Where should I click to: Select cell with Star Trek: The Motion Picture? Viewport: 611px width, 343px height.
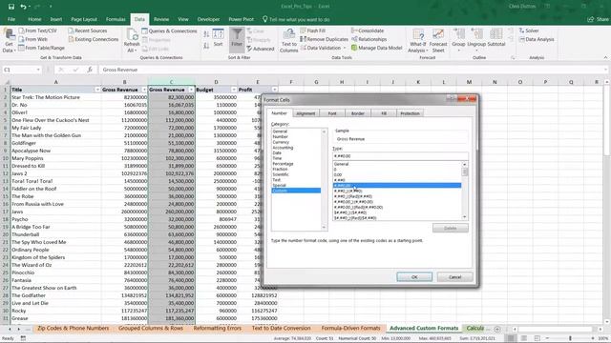pos(55,97)
